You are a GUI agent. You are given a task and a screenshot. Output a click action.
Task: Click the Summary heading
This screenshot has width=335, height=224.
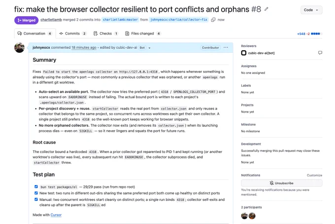[44, 60]
